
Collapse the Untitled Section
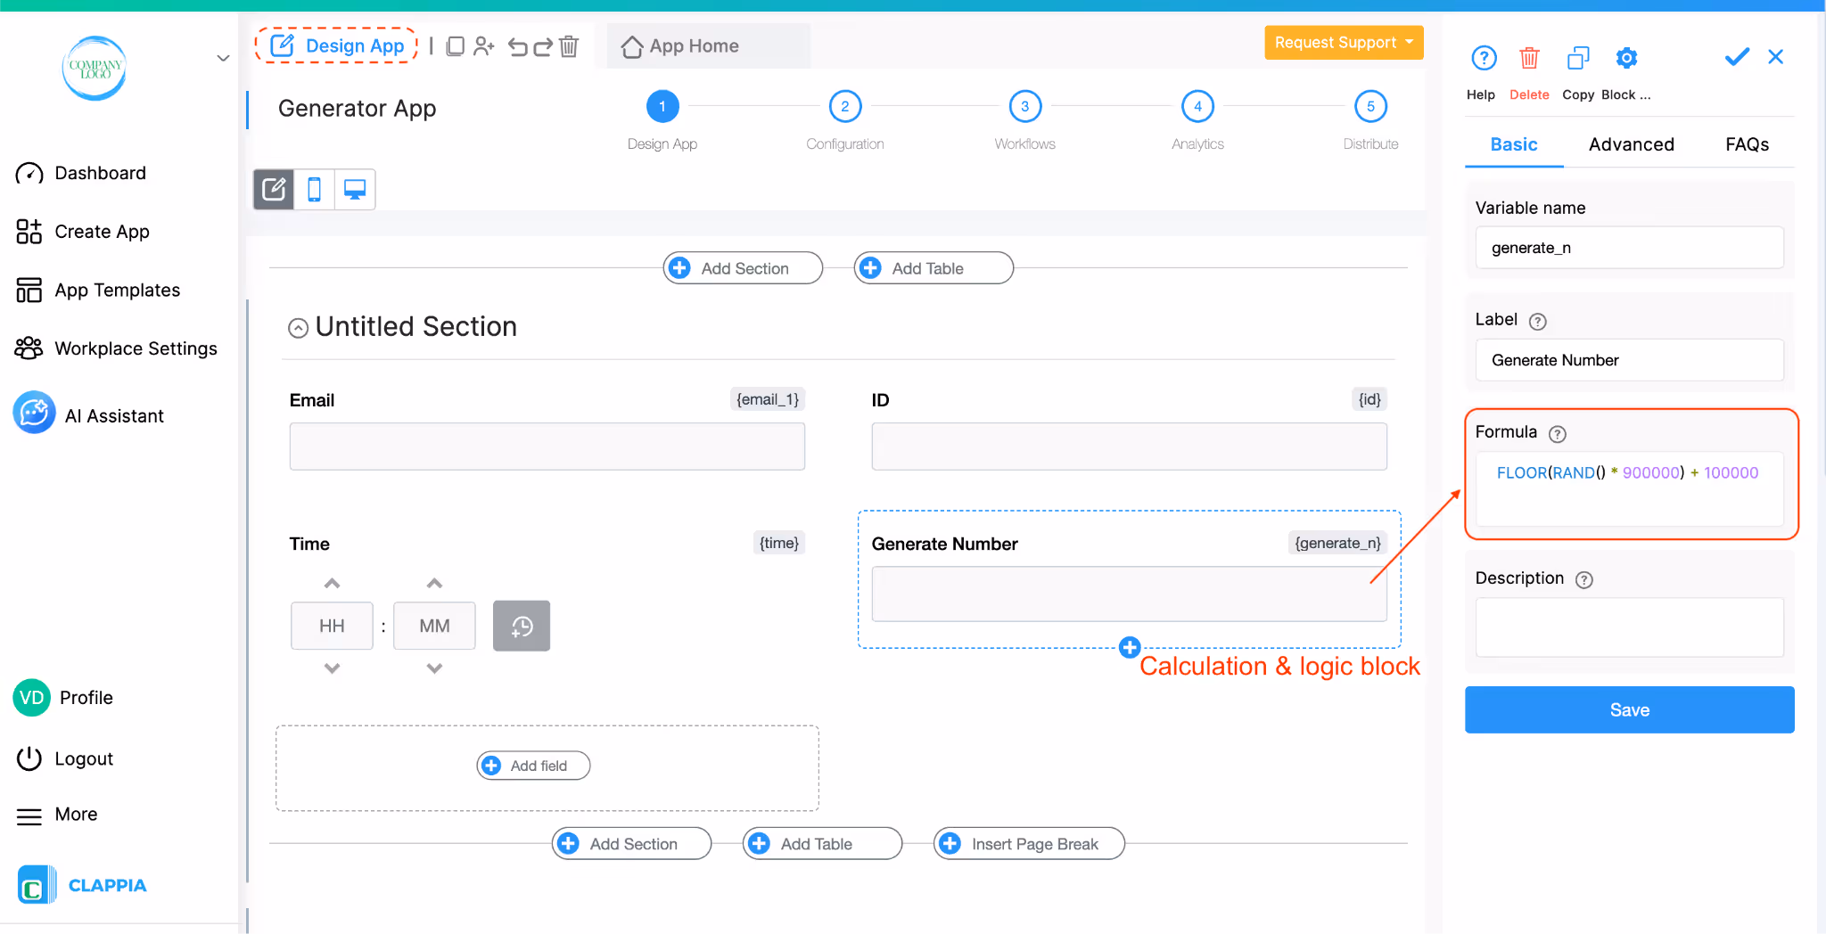[299, 328]
